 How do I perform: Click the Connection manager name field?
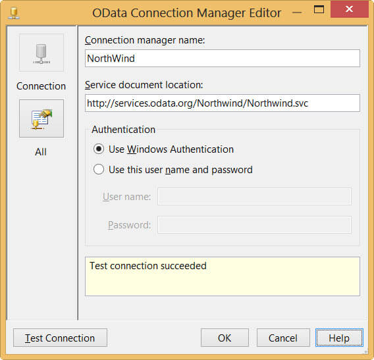(x=223, y=59)
